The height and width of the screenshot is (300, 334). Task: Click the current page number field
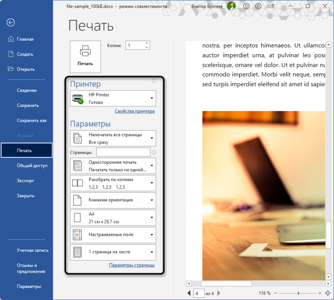(199, 294)
